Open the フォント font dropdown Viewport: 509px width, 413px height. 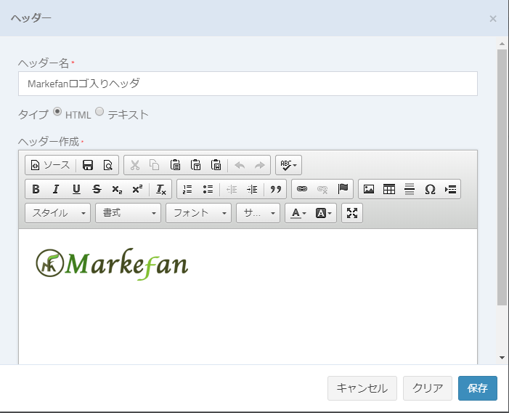pos(198,213)
